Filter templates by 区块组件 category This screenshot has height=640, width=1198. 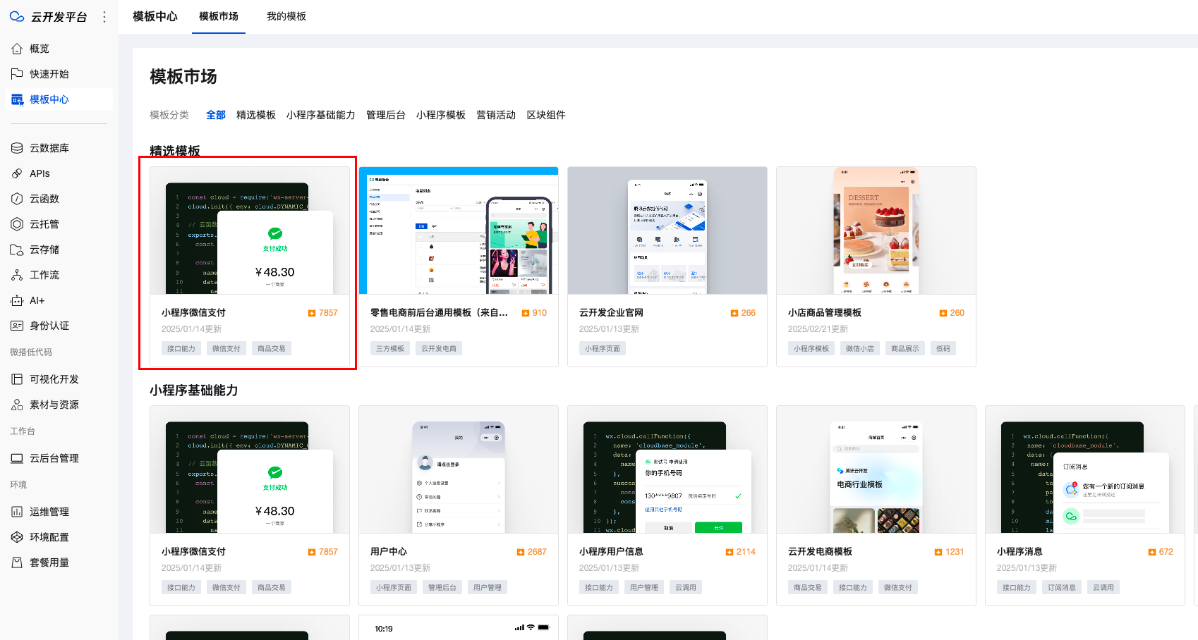[x=546, y=115]
